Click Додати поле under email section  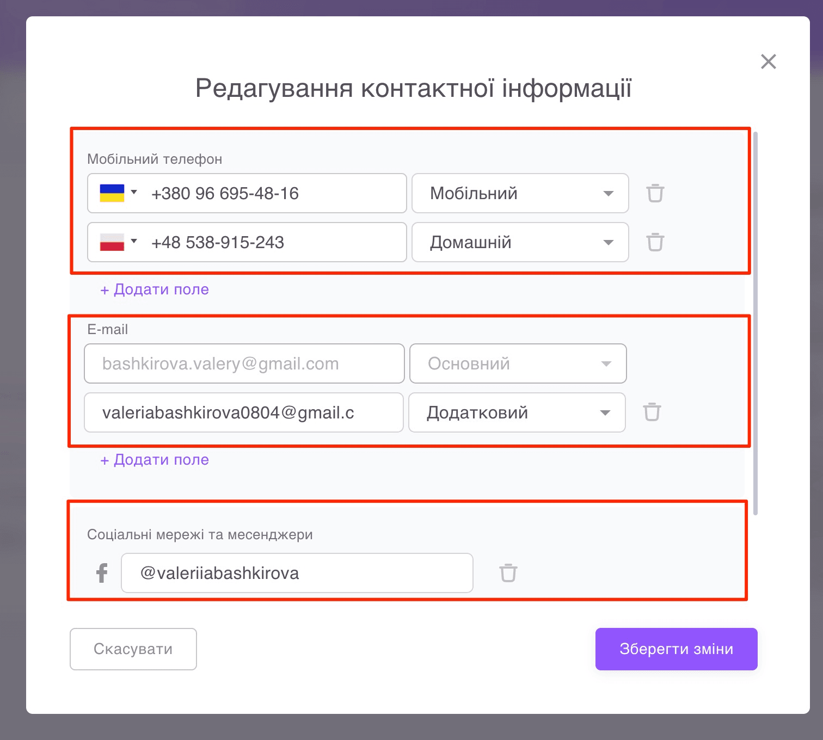[x=154, y=459]
